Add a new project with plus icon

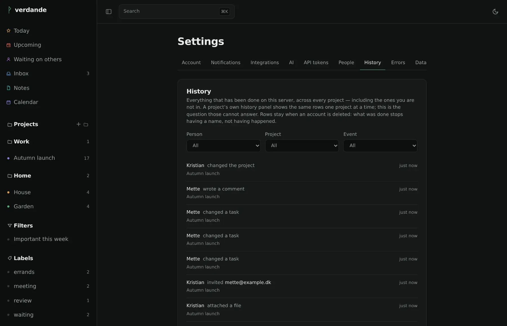[x=79, y=124]
